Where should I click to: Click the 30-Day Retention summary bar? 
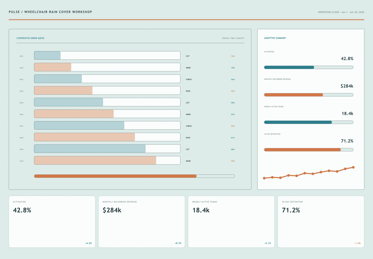(x=309, y=150)
